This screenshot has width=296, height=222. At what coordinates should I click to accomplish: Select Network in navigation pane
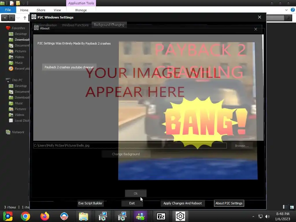(16, 132)
